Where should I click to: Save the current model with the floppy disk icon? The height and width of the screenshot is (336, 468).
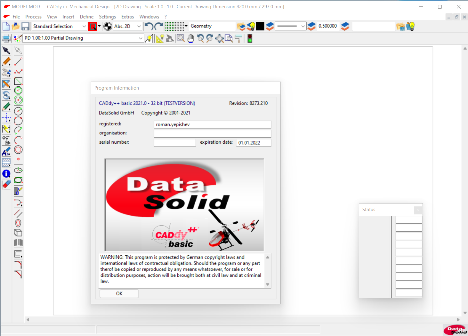[26, 26]
